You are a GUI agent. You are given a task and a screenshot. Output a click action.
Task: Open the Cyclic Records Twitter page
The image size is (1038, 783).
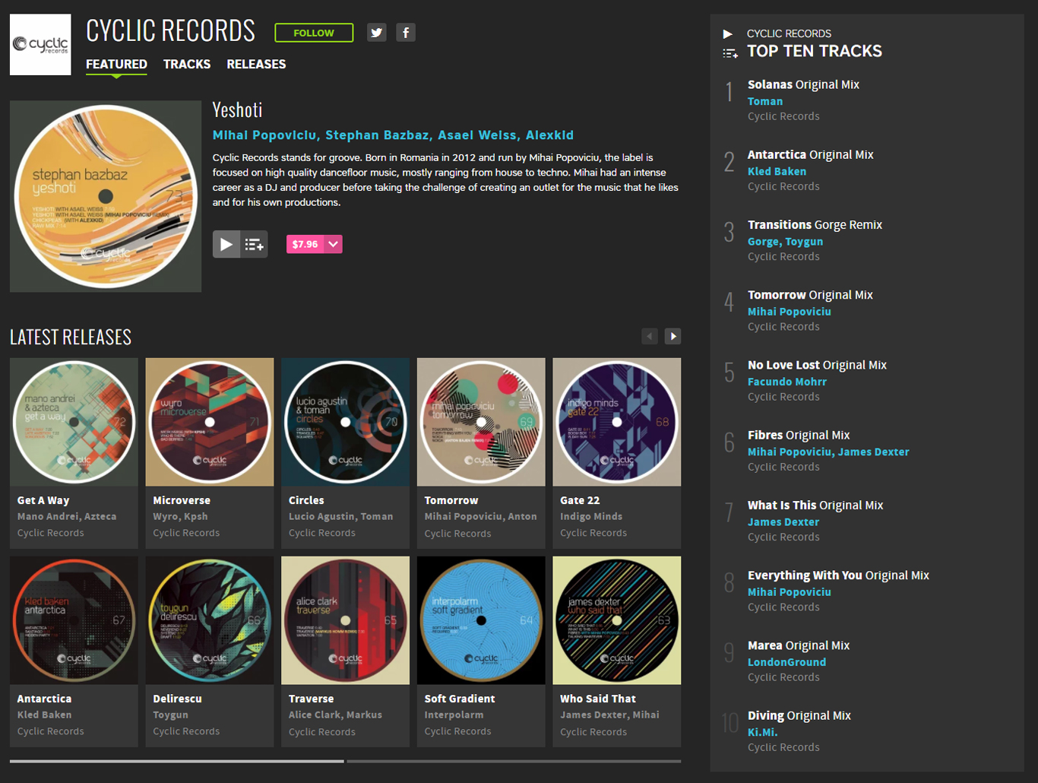(x=377, y=33)
